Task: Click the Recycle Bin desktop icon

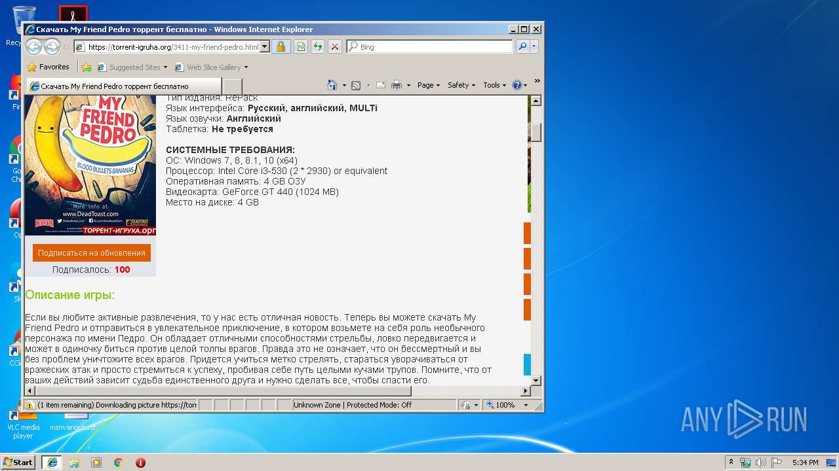Action: click(x=22, y=26)
